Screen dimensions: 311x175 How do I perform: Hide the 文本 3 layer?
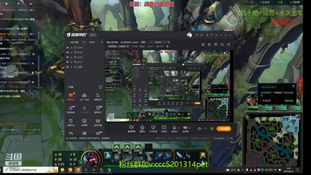tap(67, 52)
